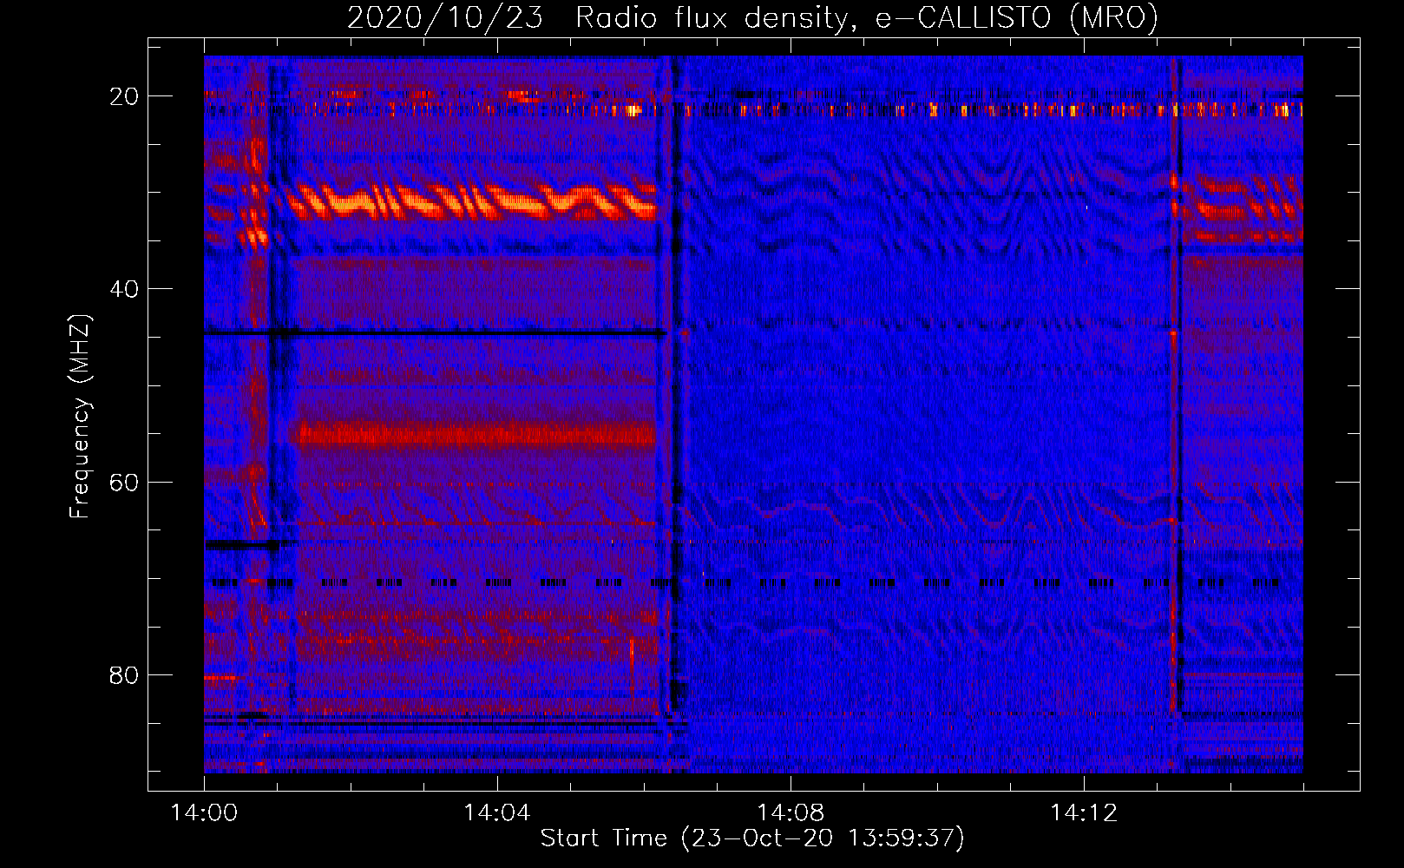1404x868 pixels.
Task: Click the 'Start Time' axis label
Action: pyautogui.click(x=752, y=838)
